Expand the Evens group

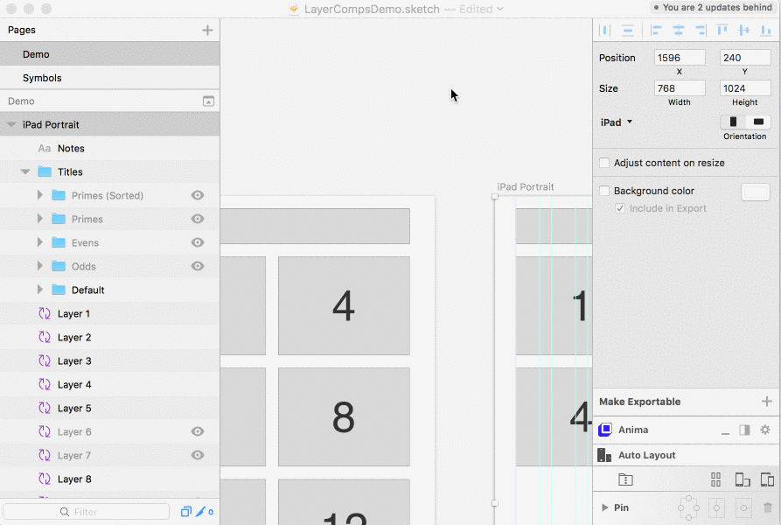[40, 242]
